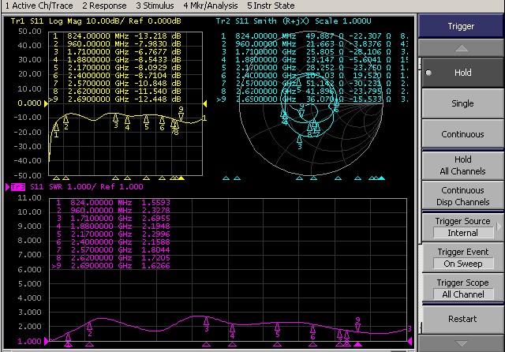Click the Trigger softkey header
The height and width of the screenshot is (352, 505).
(x=461, y=26)
